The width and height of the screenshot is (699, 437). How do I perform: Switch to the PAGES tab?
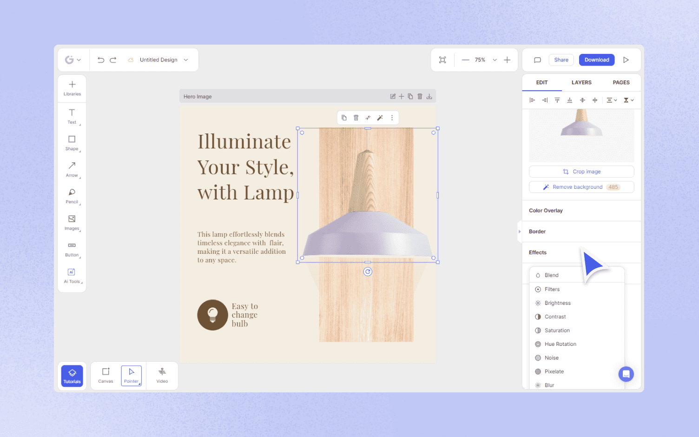[x=621, y=83]
